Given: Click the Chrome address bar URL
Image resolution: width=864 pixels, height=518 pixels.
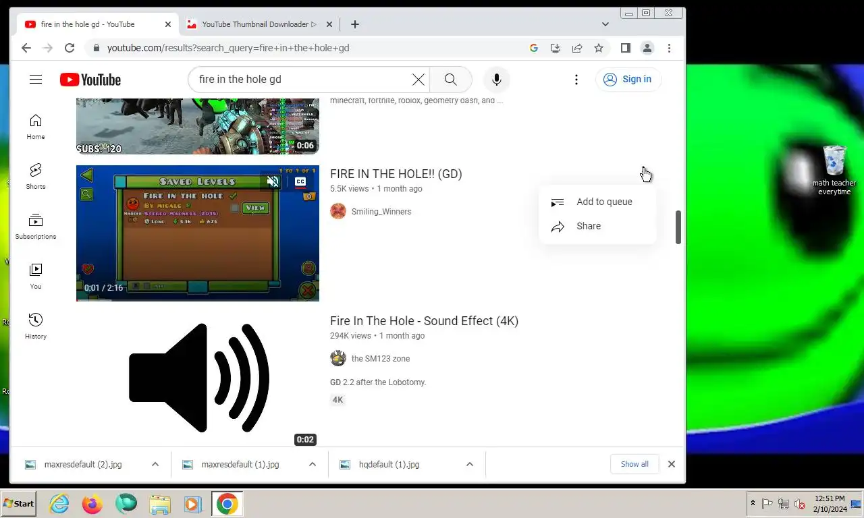Looking at the screenshot, I should pos(228,48).
